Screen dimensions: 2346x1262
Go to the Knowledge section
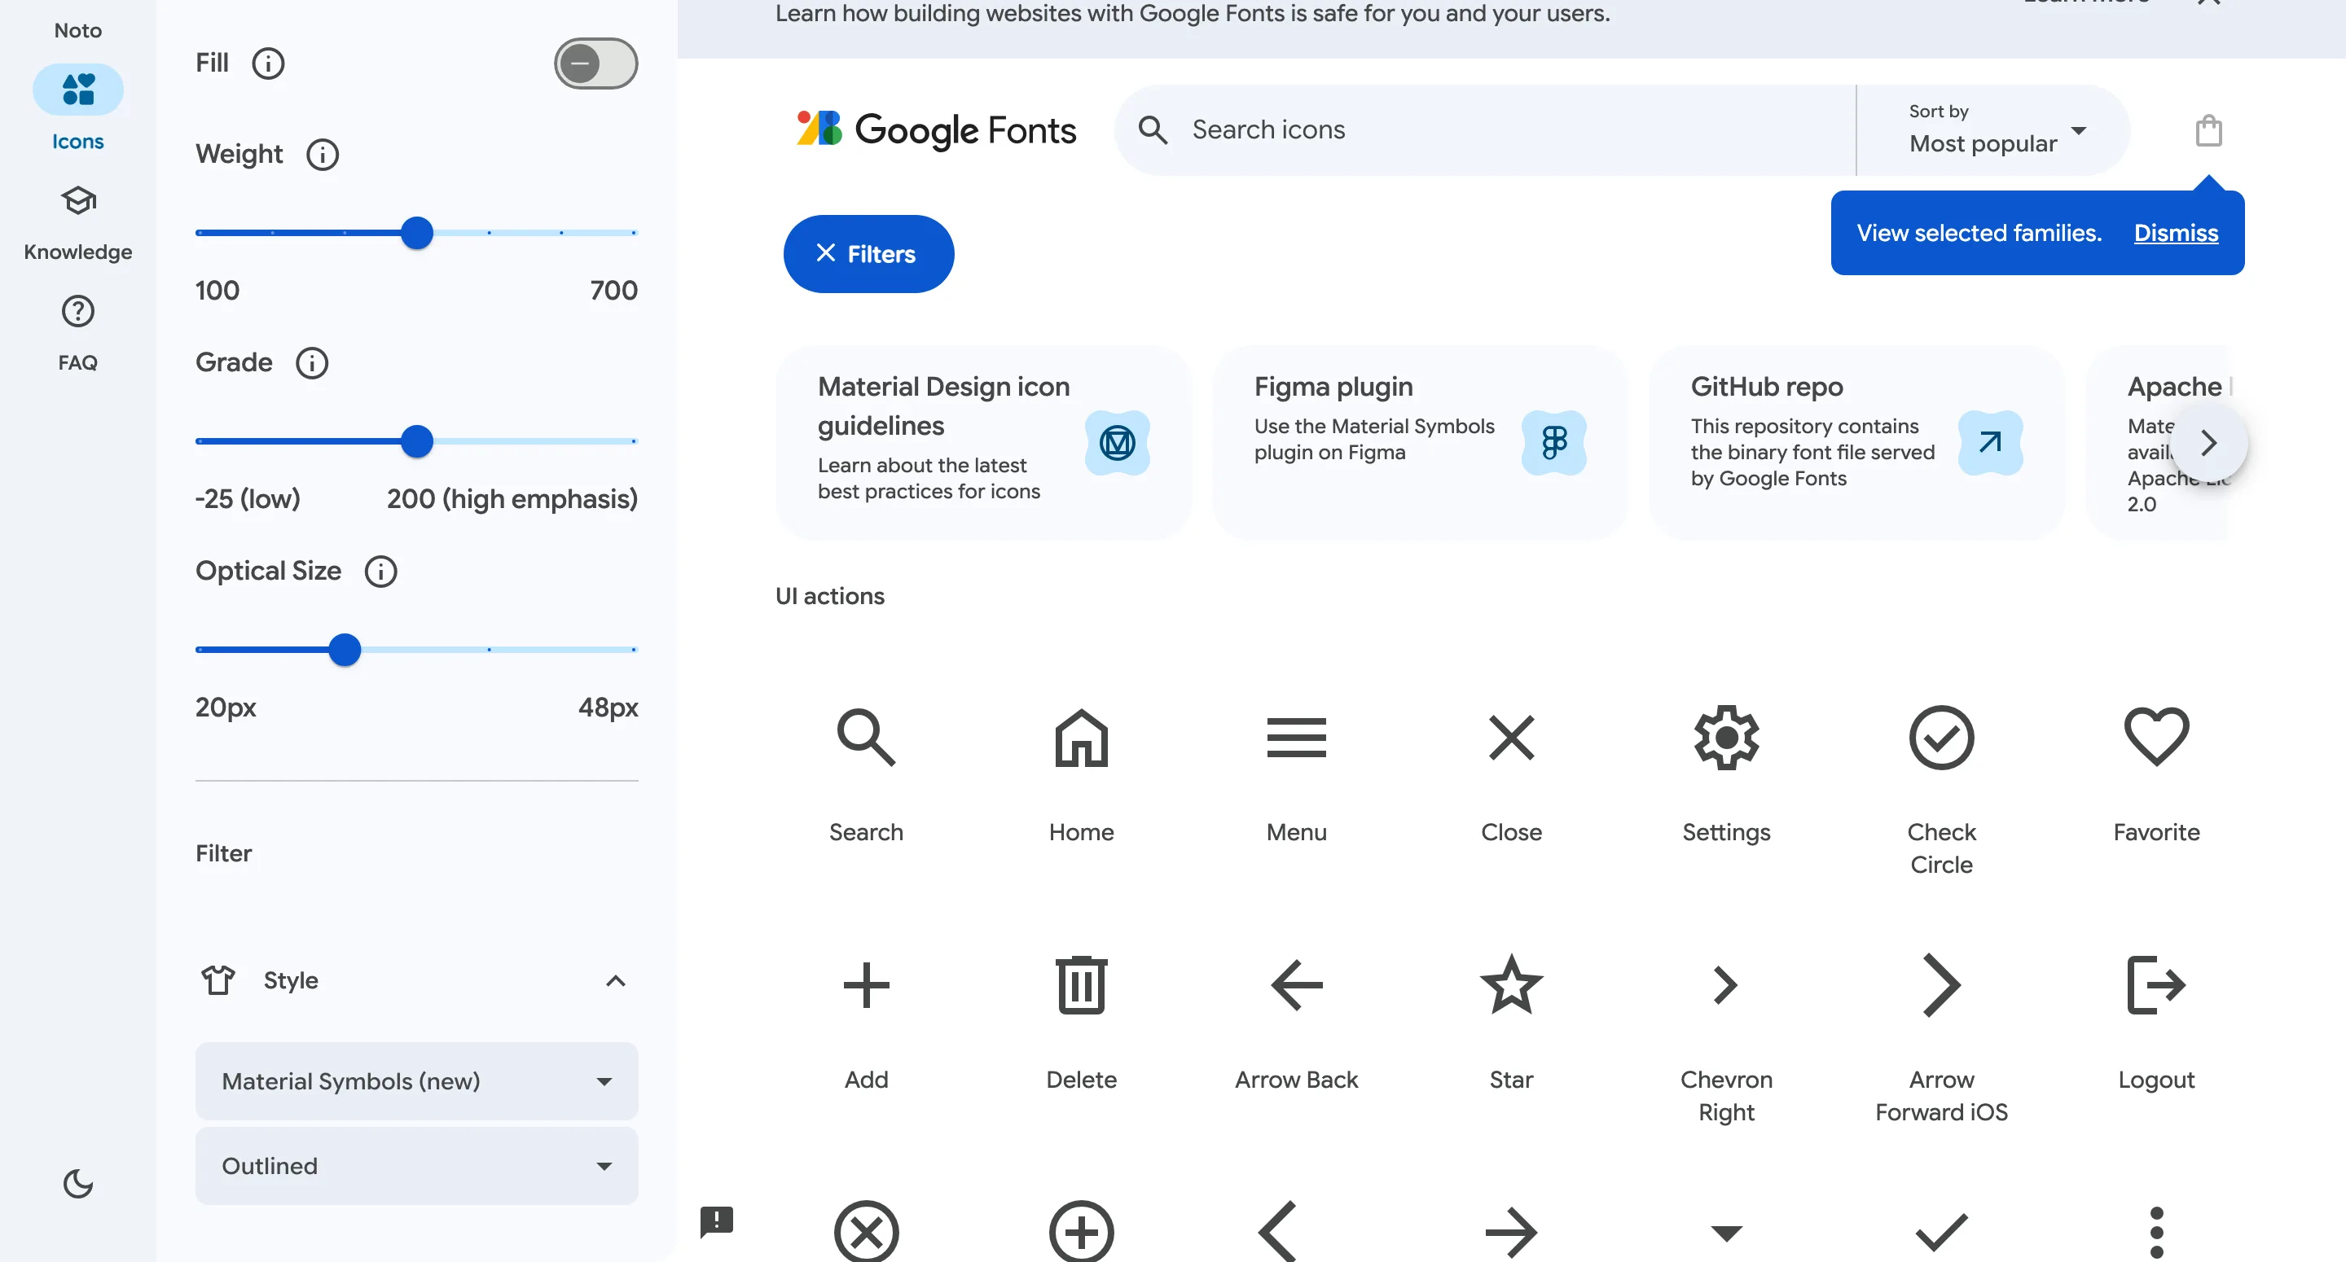tap(77, 223)
